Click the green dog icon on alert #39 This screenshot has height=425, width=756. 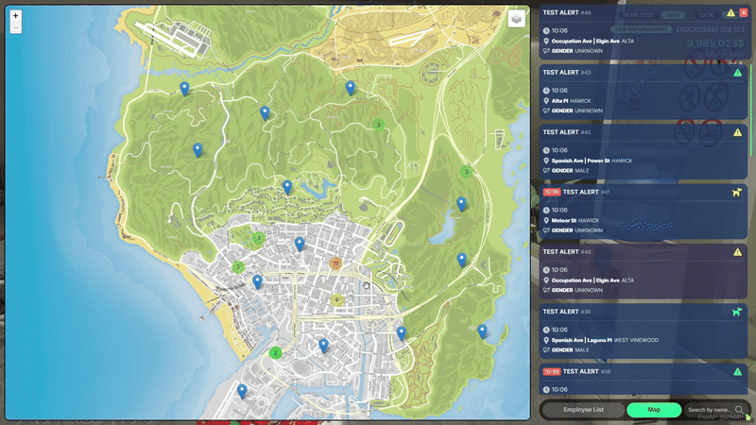(x=737, y=312)
